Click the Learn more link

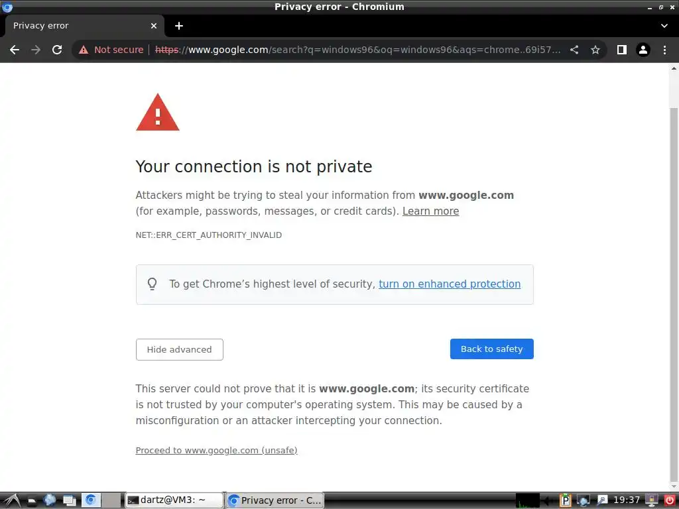coord(430,211)
